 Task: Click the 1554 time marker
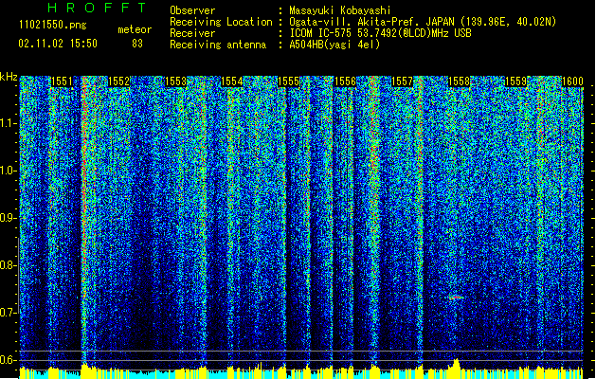pyautogui.click(x=232, y=81)
